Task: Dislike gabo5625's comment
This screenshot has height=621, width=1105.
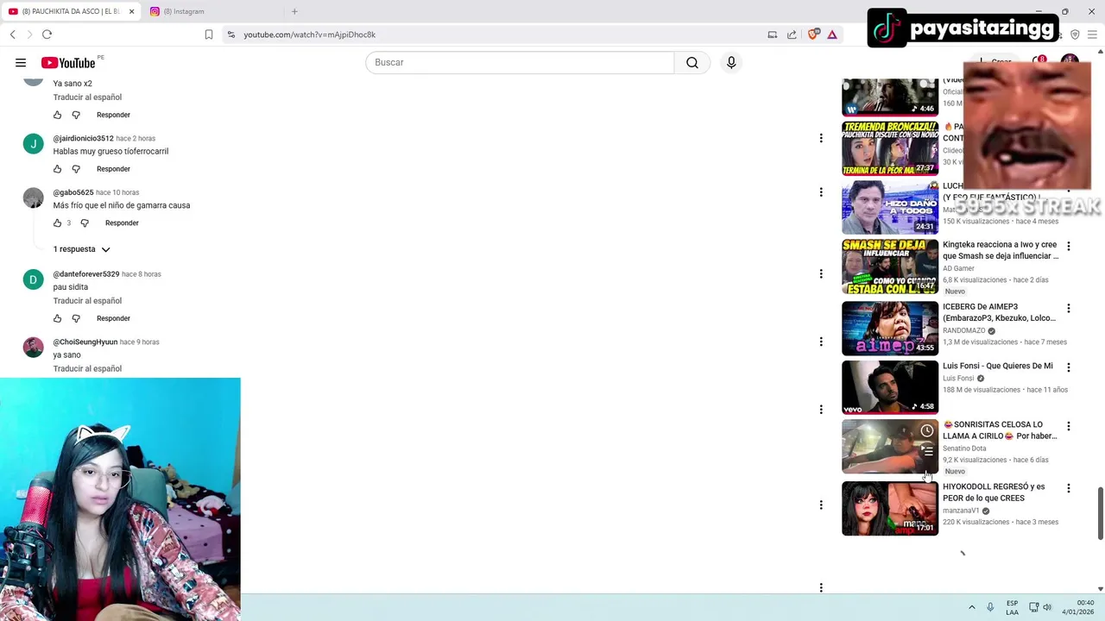Action: point(85,223)
